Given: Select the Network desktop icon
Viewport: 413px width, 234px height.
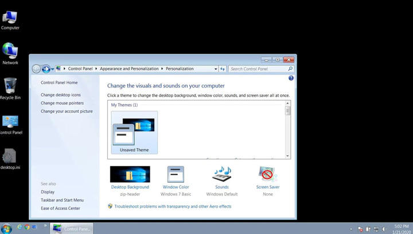Looking at the screenshot, I should click(10, 54).
